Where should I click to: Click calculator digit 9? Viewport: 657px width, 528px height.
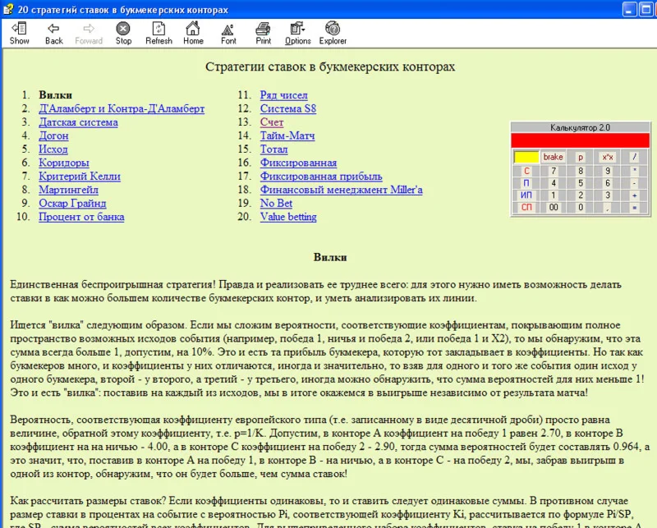pyautogui.click(x=608, y=171)
